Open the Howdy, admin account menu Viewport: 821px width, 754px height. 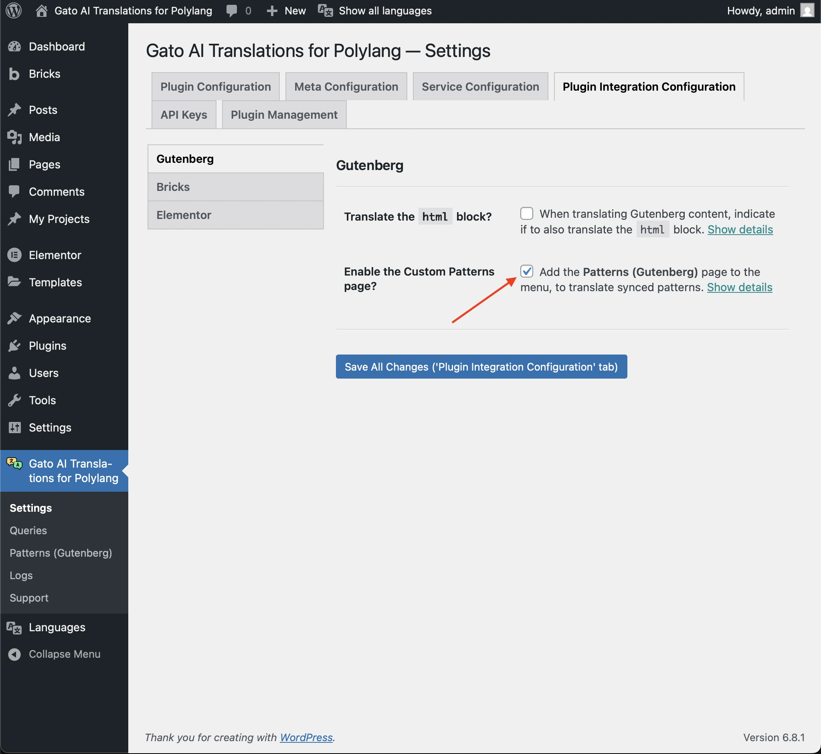(761, 10)
